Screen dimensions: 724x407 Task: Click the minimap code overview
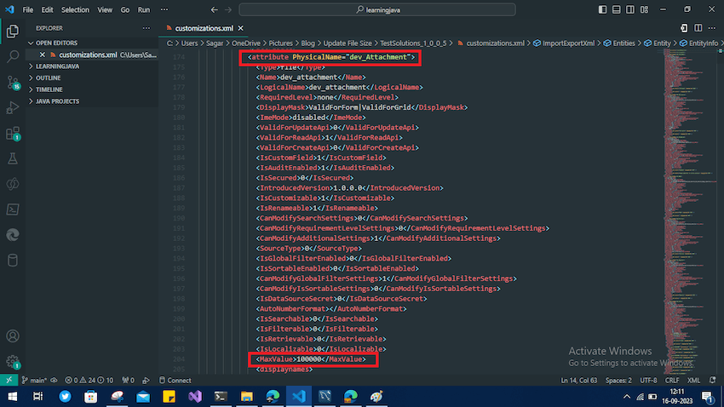[688, 211]
